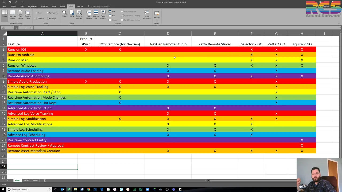Click Zoom to Selection
This screenshot has height=192, width=342.
tap(79, 15)
